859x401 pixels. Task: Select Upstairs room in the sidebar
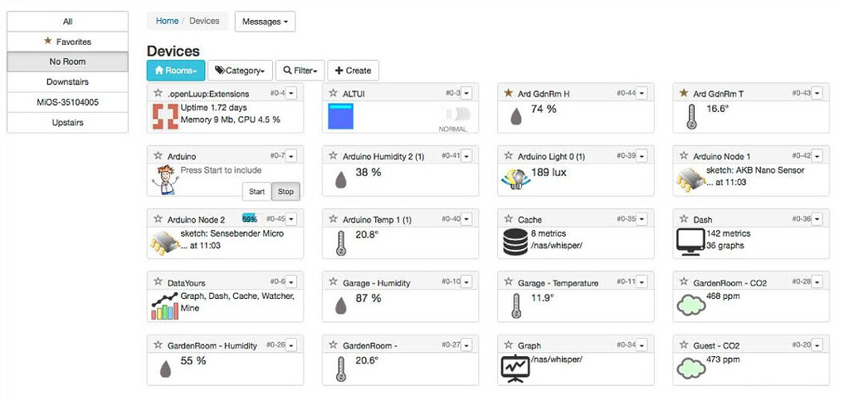pos(67,122)
